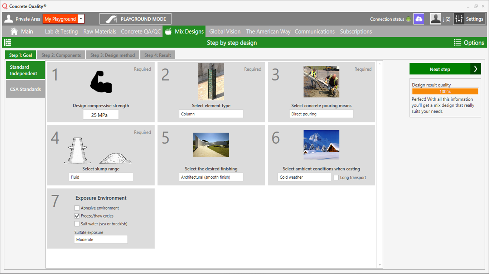Click the design result quality 100 % bar
489x274 pixels.
(x=445, y=91)
